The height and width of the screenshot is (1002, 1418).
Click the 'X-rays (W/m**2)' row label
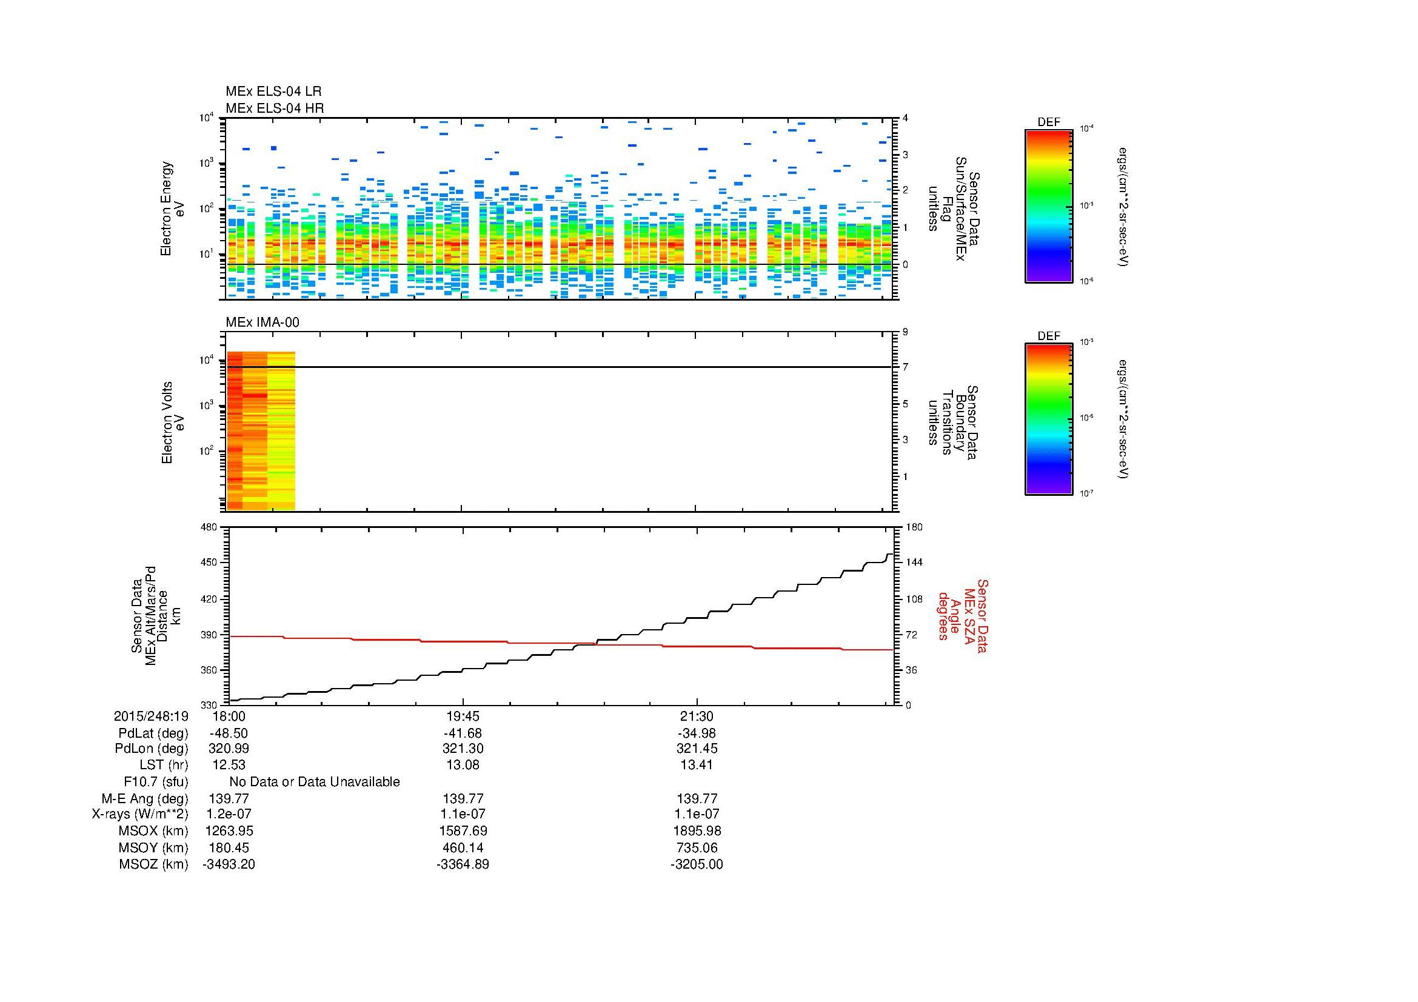[x=140, y=814]
